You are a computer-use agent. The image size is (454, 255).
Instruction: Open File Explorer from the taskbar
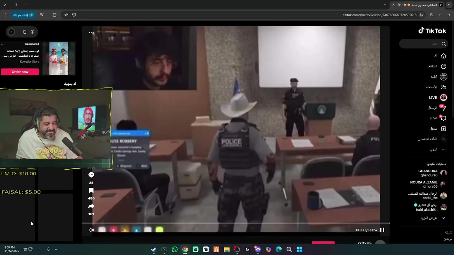[x=227, y=250]
